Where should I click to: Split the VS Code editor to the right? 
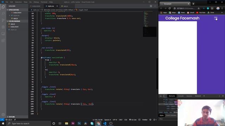click(151, 6)
